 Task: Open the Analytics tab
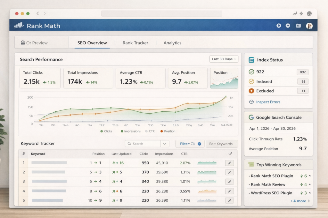point(172,42)
